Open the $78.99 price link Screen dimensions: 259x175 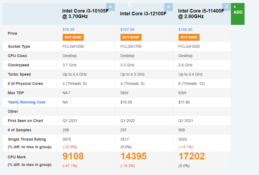pyautogui.click(x=68, y=30)
